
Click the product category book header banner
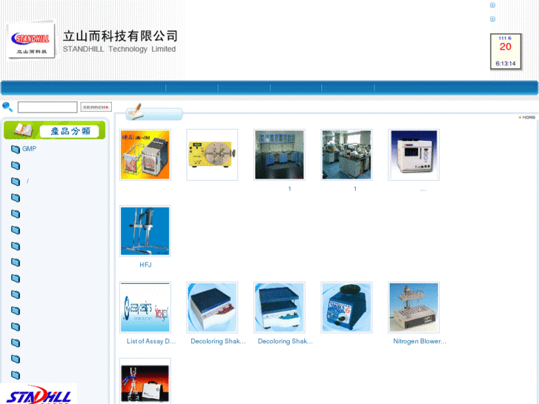(x=55, y=130)
